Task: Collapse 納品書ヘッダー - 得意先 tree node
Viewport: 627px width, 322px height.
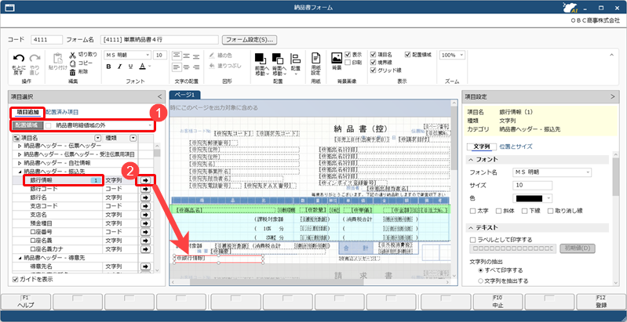Action: (19, 258)
